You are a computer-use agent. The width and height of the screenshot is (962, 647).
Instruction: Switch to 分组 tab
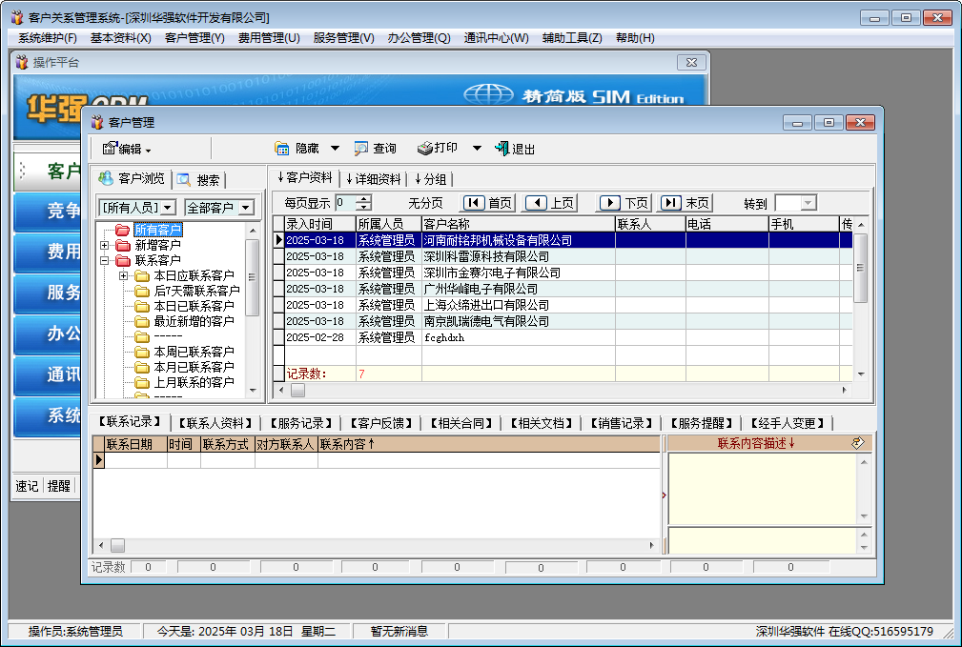click(x=430, y=179)
